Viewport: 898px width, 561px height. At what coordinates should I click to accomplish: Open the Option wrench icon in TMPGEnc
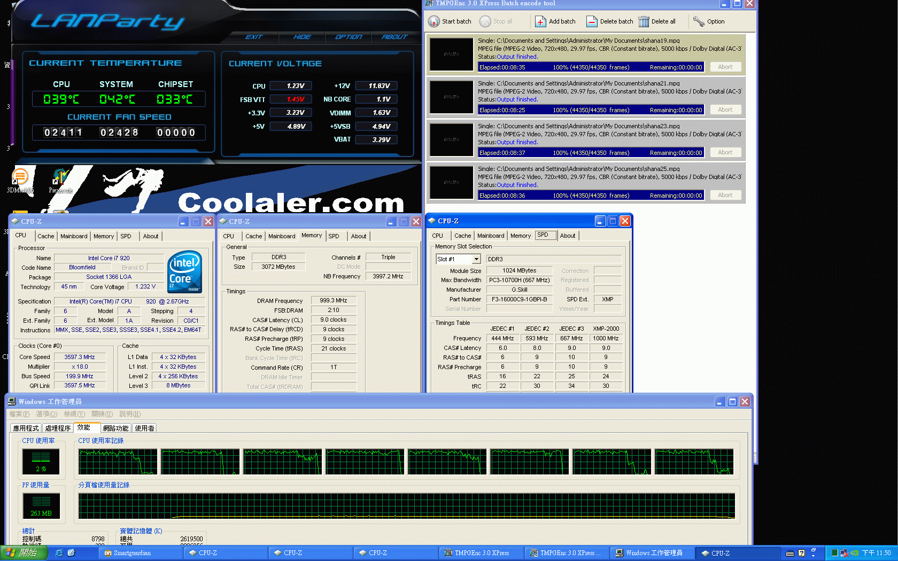[699, 21]
